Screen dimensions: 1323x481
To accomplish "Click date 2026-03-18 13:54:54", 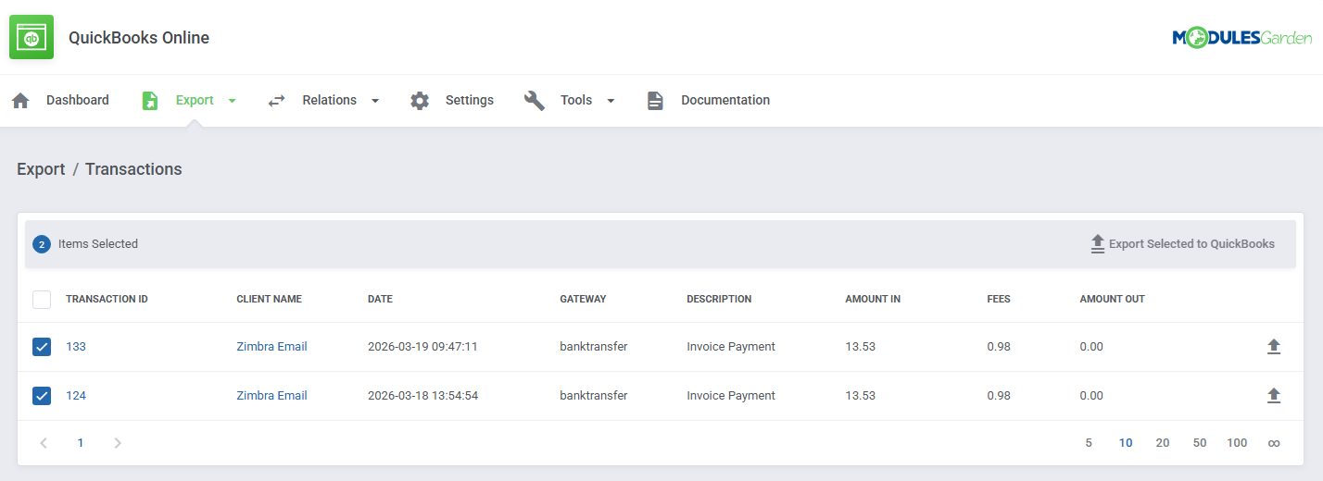I will [x=422, y=396].
